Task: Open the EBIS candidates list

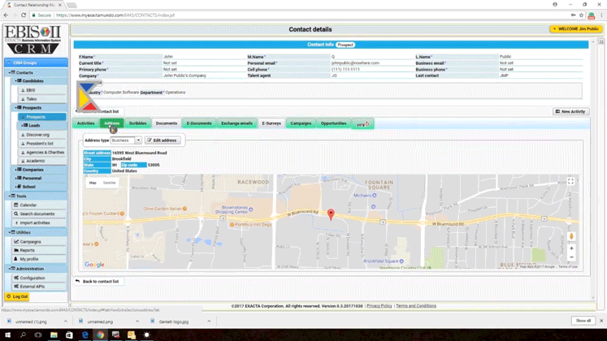Action: [x=41, y=90]
